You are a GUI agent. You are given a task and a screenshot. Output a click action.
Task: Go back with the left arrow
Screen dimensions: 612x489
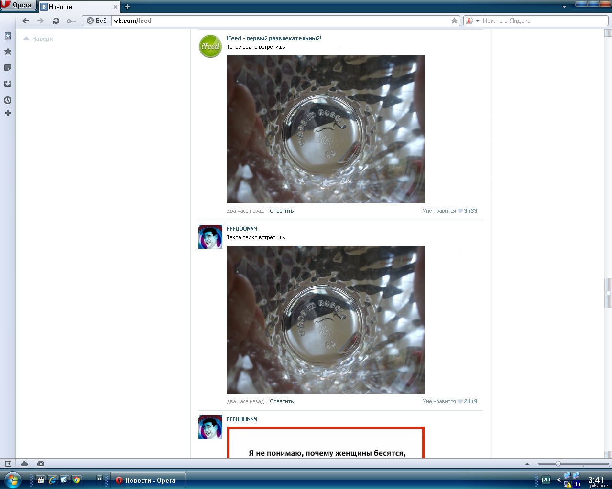(26, 21)
